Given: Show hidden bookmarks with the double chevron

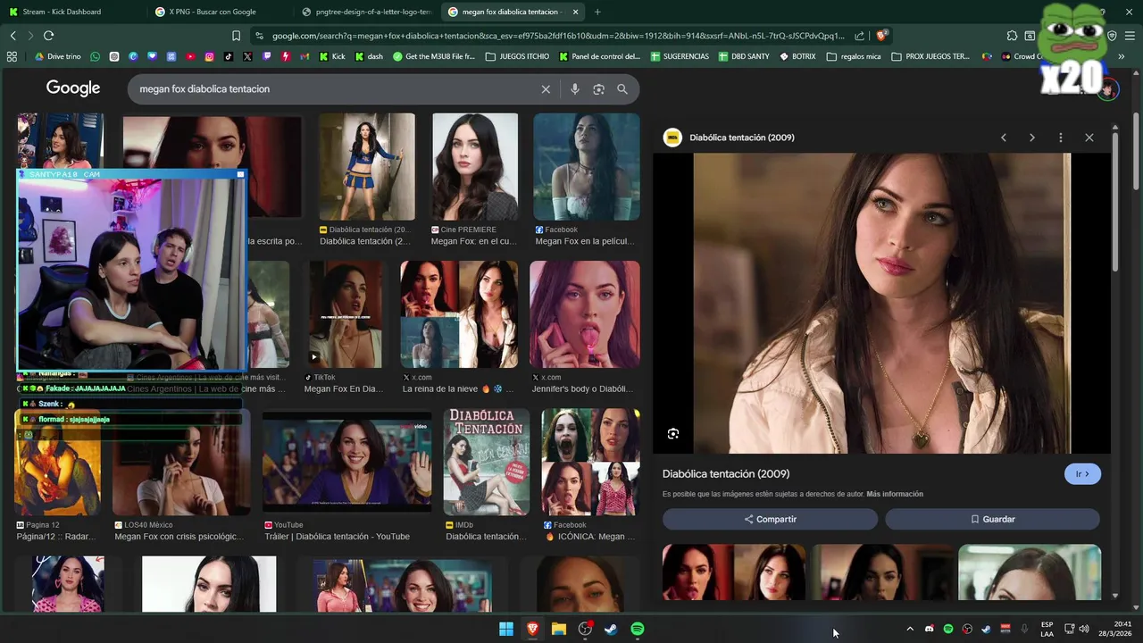Looking at the screenshot, I should 1122,56.
